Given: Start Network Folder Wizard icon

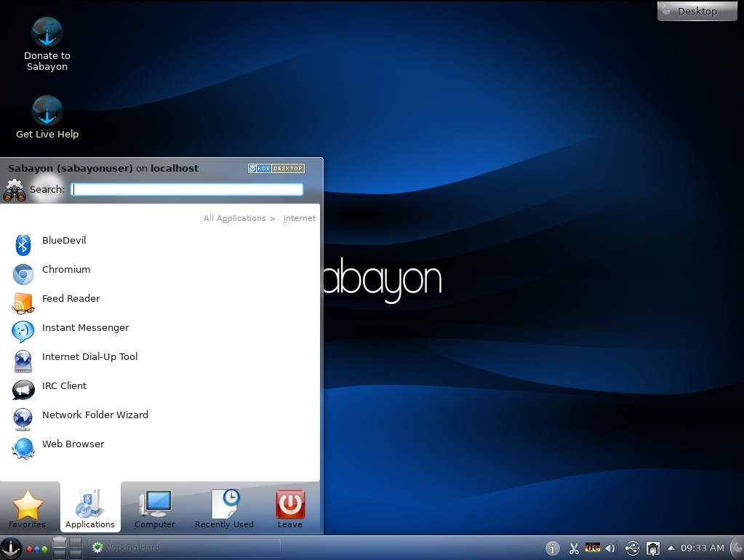Looking at the screenshot, I should tap(23, 420).
